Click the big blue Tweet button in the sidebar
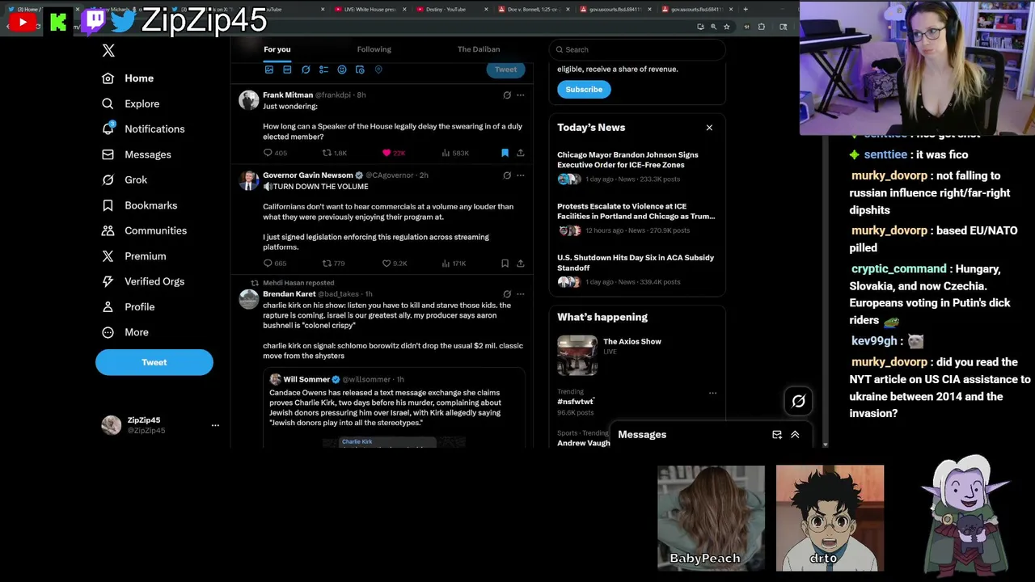 tap(154, 362)
